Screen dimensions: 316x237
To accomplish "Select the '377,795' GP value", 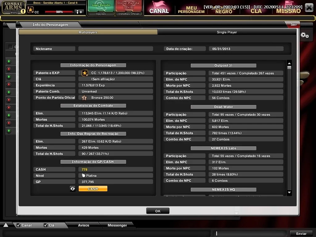I will click(88, 182).
